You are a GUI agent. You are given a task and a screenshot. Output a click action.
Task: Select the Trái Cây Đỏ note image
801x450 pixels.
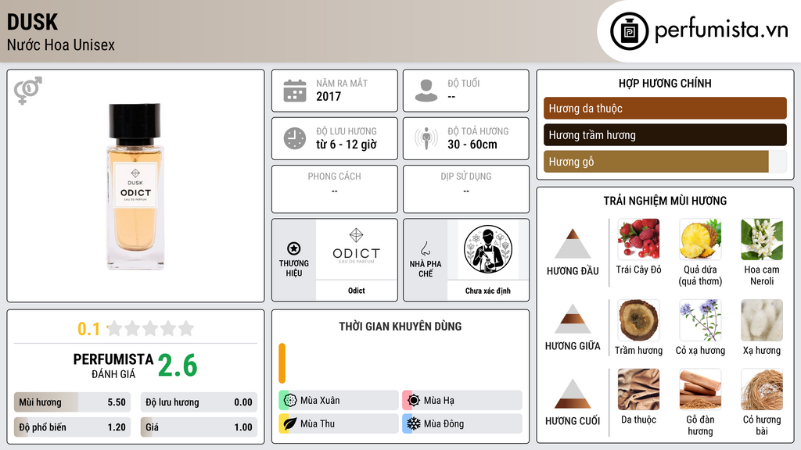[638, 239]
